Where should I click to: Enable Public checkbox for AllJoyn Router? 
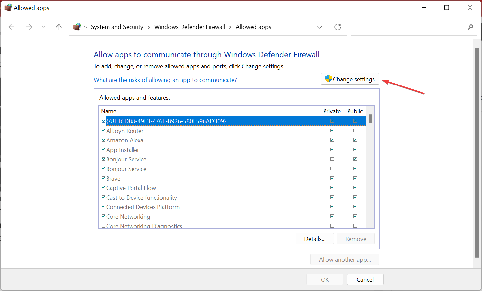pos(355,131)
